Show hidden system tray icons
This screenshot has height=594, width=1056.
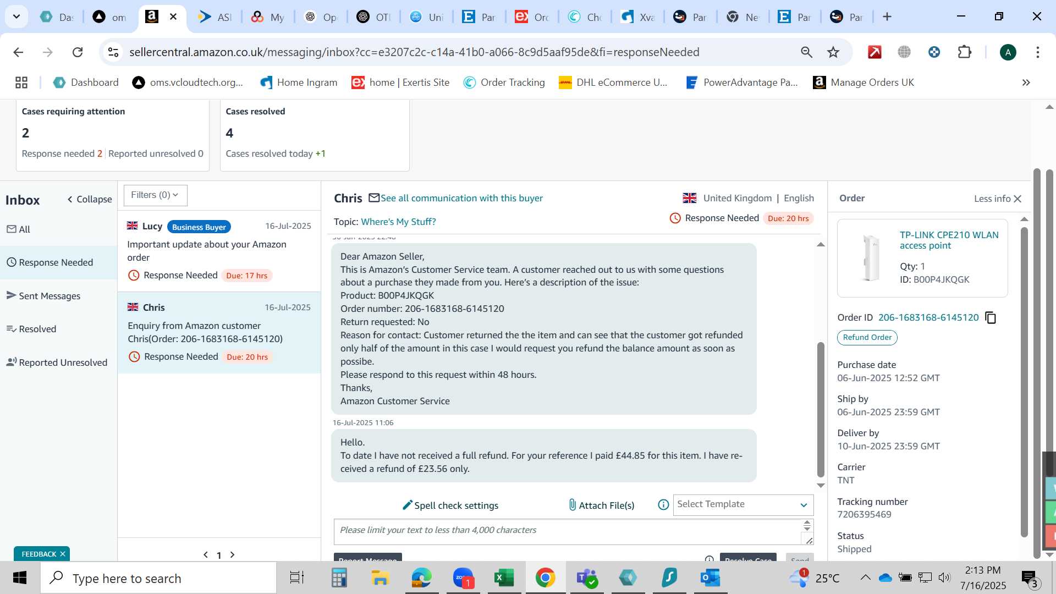point(865,577)
